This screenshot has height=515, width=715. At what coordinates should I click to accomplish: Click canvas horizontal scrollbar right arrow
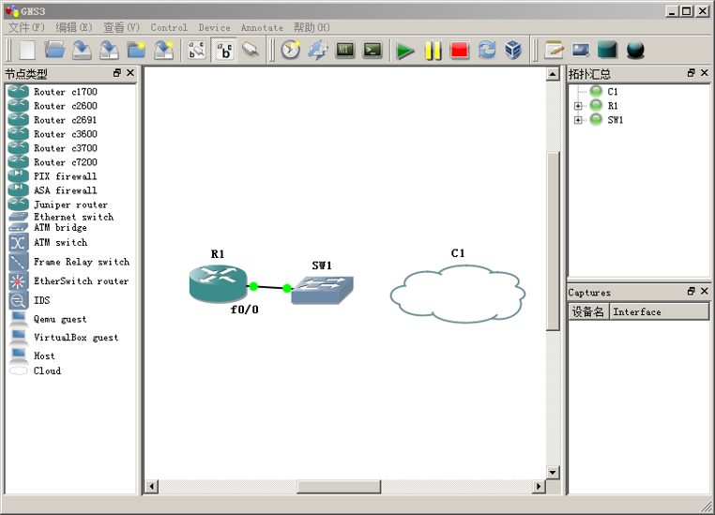tap(539, 486)
